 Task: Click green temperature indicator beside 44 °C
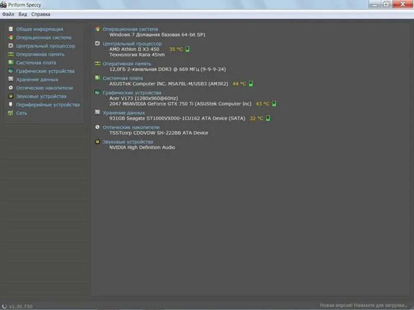pyautogui.click(x=250, y=84)
